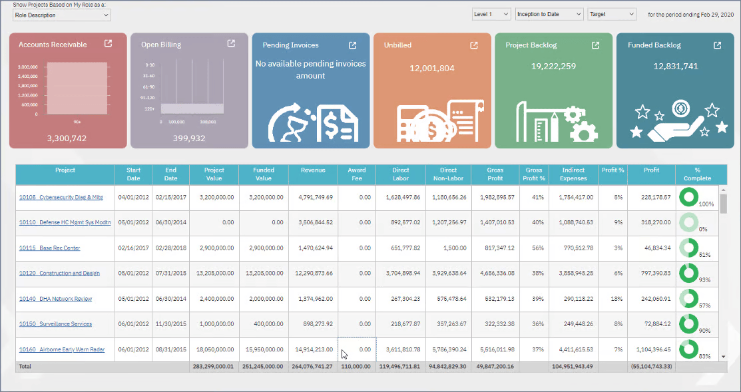This screenshot has height=392, width=741.
Task: Click the 0% completion donut for Defense HC project
Action: pos(688,222)
